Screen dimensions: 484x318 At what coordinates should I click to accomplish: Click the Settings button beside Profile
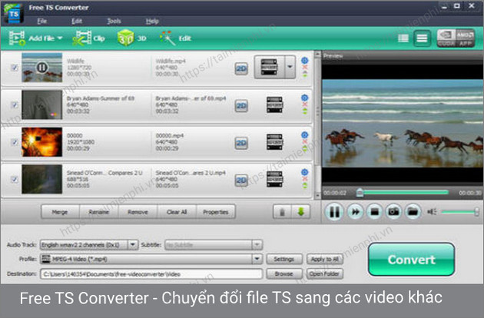[x=284, y=259]
